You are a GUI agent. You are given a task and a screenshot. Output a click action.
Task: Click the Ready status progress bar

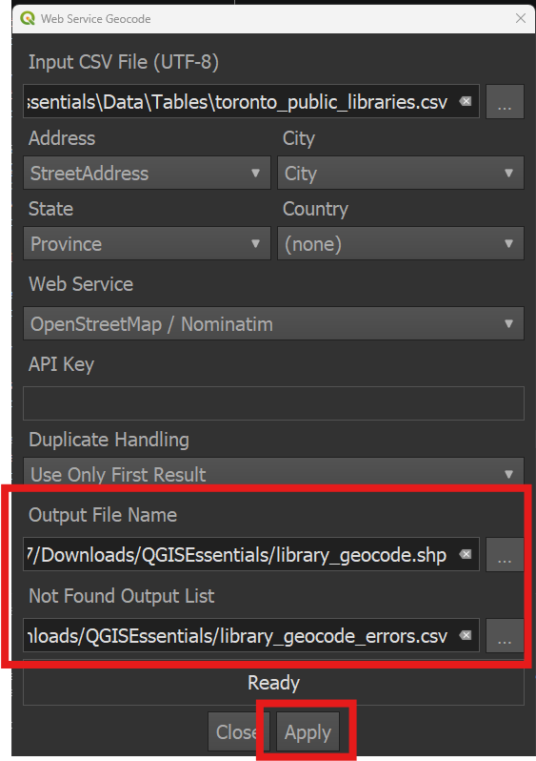273,683
